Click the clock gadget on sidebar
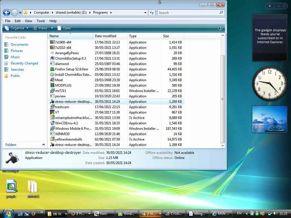 coord(269,83)
